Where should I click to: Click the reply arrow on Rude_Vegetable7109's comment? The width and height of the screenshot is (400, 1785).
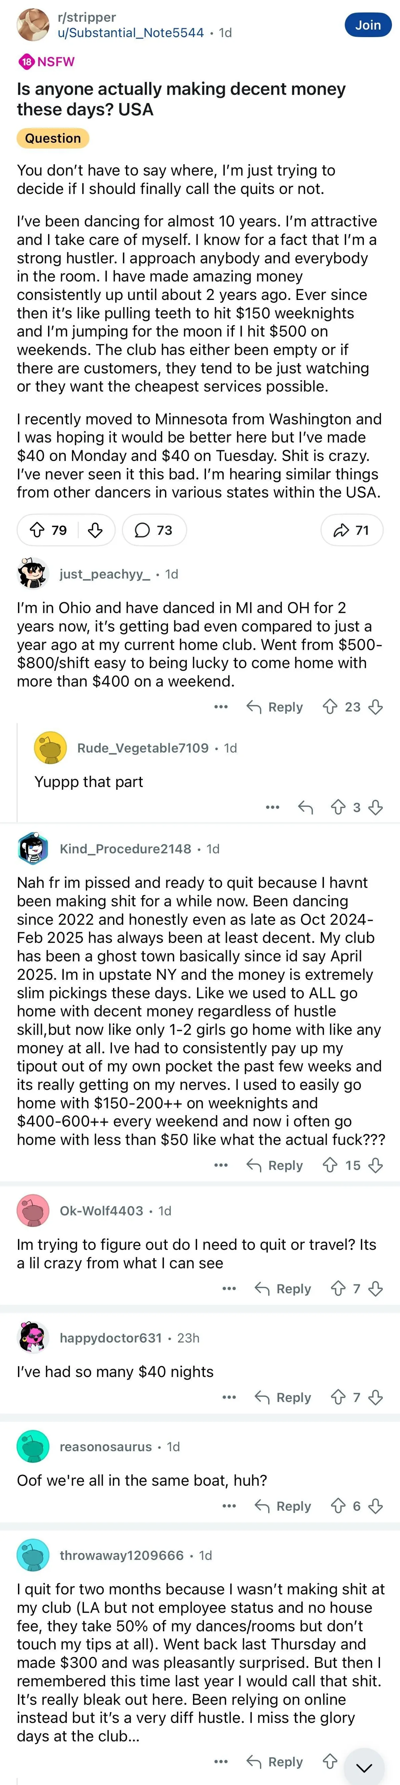[305, 807]
